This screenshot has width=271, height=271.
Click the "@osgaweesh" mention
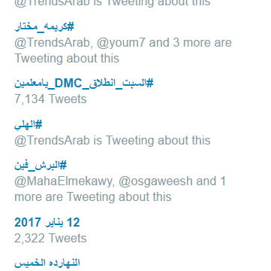point(155,181)
